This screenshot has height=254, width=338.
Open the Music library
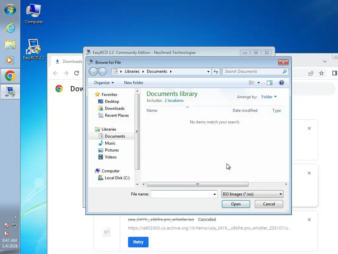[x=110, y=143]
